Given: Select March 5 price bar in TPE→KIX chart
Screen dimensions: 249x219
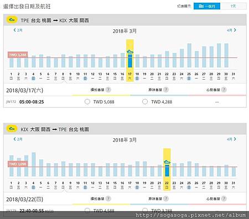Looking at the screenshot, I should click(x=41, y=61).
